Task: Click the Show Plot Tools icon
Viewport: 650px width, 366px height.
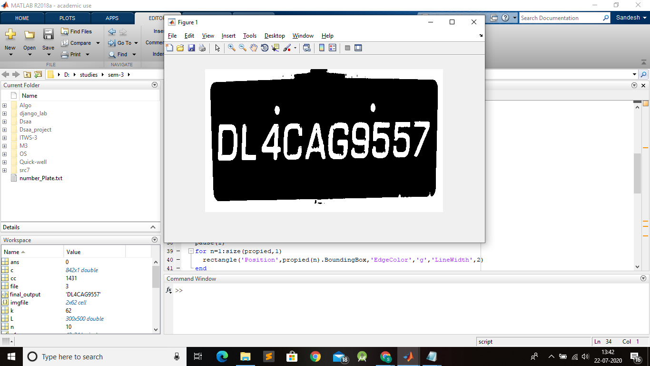Action: pos(358,48)
